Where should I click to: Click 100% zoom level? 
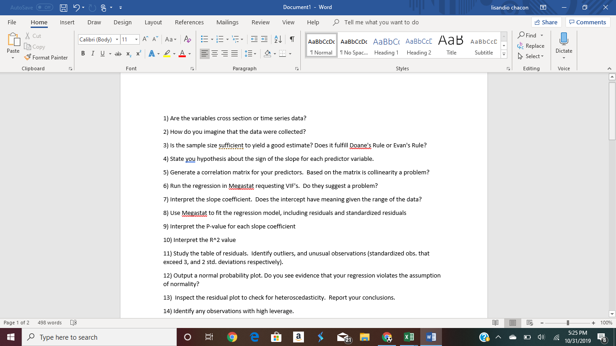tap(606, 323)
